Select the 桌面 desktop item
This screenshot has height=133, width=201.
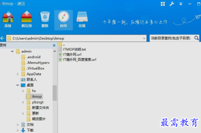click(x=27, y=85)
